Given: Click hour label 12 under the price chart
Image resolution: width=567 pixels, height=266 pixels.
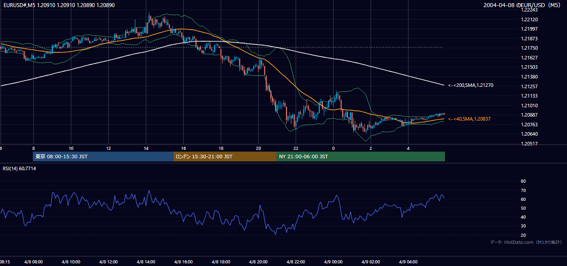Looking at the screenshot, I should point(109,148).
